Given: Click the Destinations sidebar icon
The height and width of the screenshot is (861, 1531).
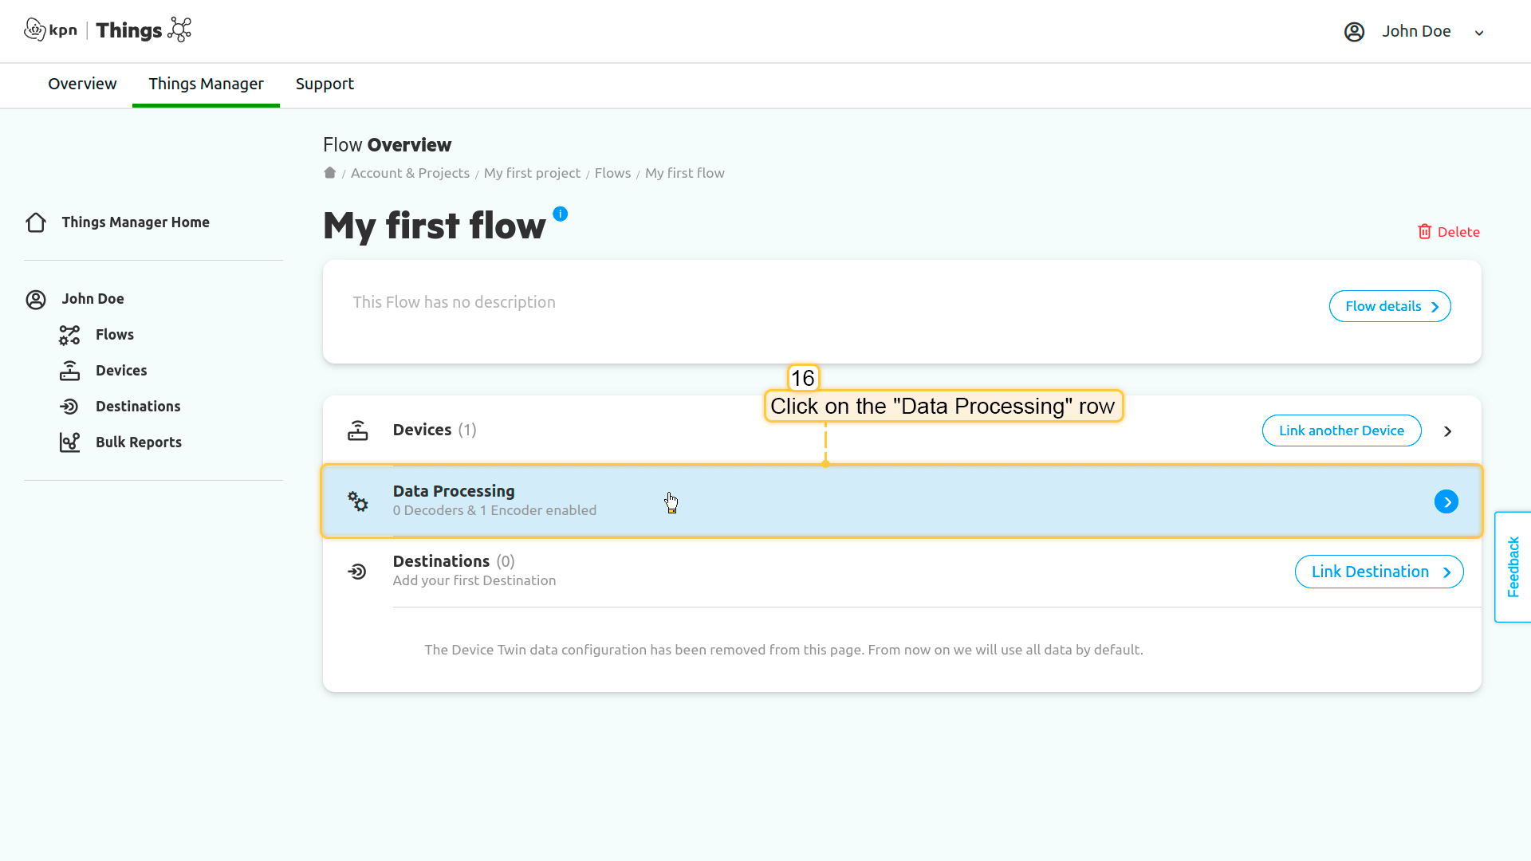Looking at the screenshot, I should point(69,407).
